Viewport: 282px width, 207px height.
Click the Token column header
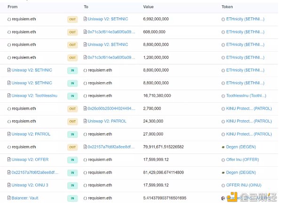click(227, 7)
